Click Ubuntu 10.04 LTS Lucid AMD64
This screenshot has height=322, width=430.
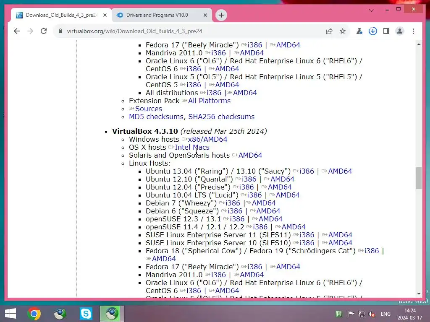point(288,195)
